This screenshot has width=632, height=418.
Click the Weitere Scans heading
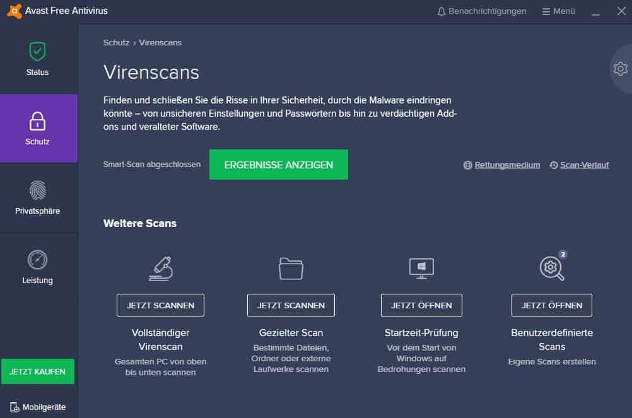coord(140,223)
